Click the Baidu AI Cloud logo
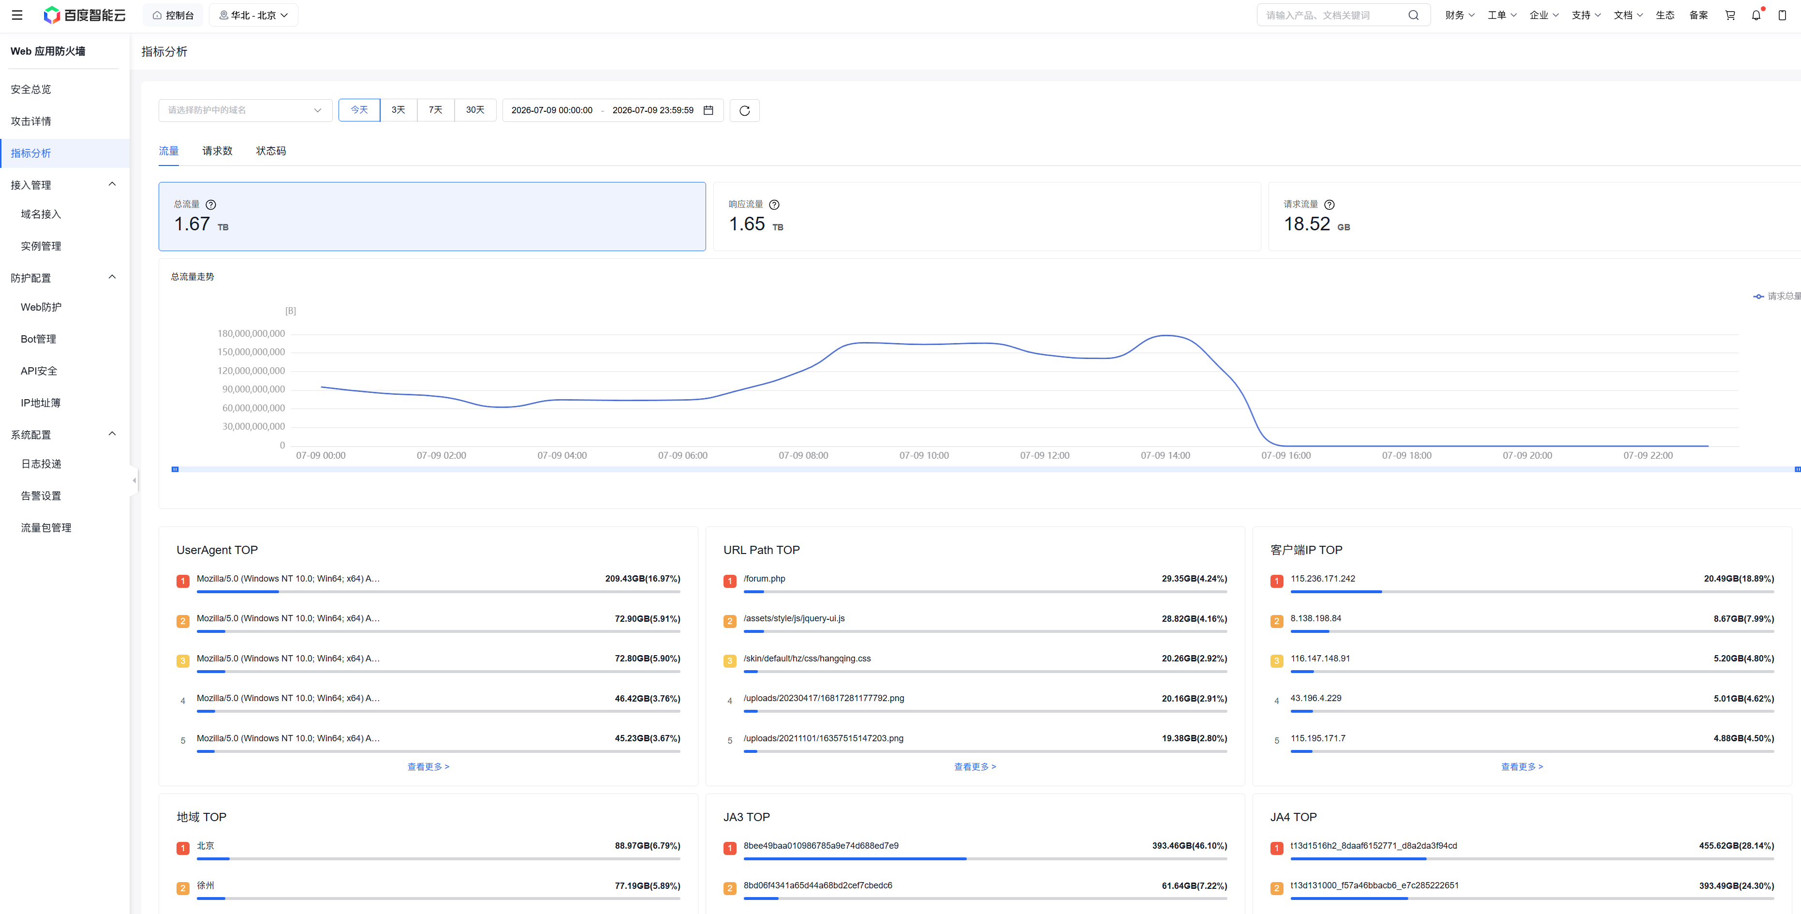 85,15
